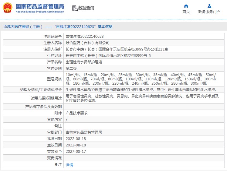Click expiry date 2027-08-17
Screen dimensions: 227x172
coord(76,152)
